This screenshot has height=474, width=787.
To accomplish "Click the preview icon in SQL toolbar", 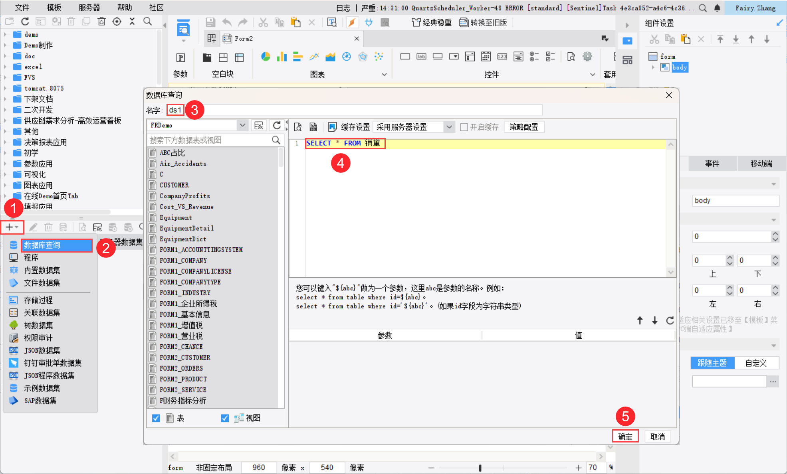I will point(298,127).
